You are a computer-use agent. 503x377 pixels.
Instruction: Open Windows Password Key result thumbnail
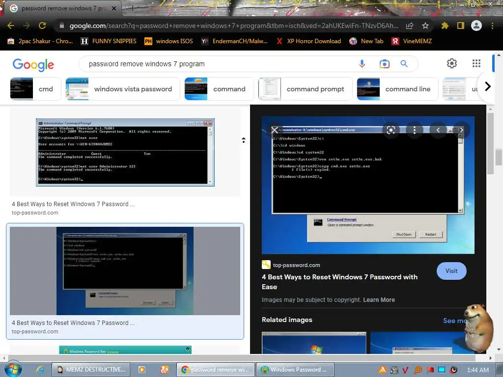click(x=125, y=350)
